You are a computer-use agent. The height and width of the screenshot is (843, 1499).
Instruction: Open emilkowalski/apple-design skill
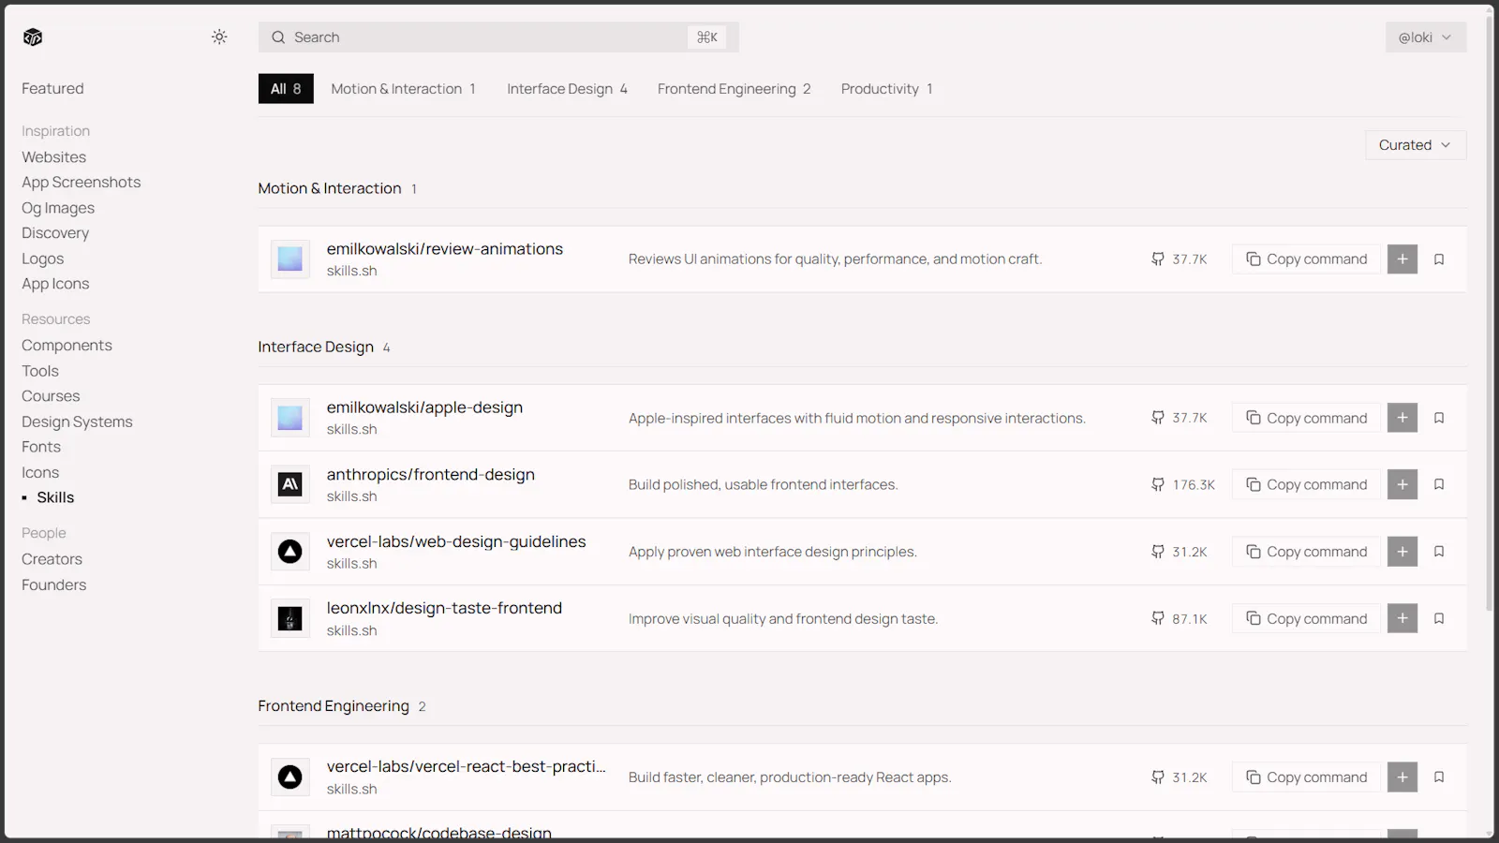tap(424, 407)
